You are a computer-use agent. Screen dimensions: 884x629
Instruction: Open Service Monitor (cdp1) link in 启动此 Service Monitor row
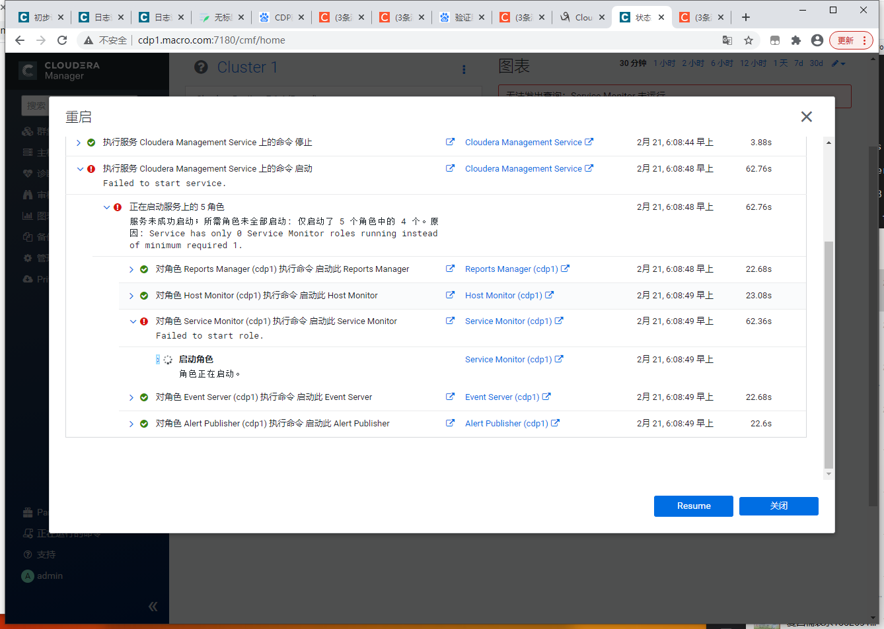[x=514, y=321]
